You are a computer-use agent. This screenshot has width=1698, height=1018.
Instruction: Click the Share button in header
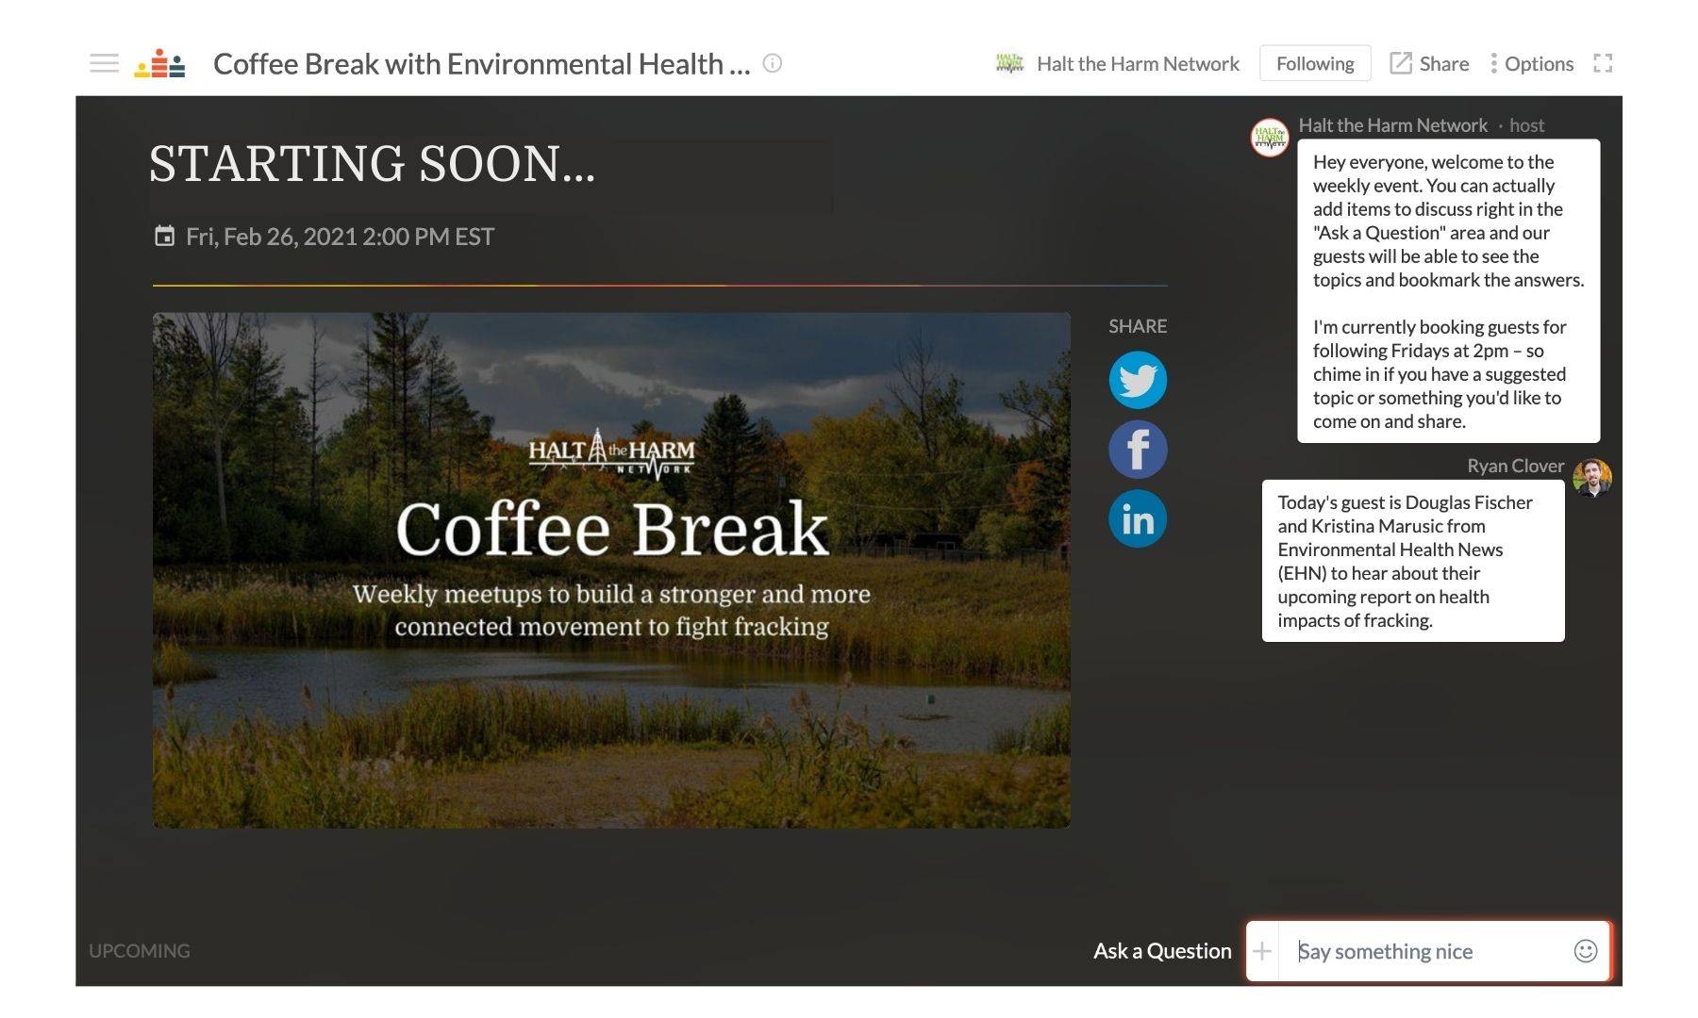(x=1429, y=63)
